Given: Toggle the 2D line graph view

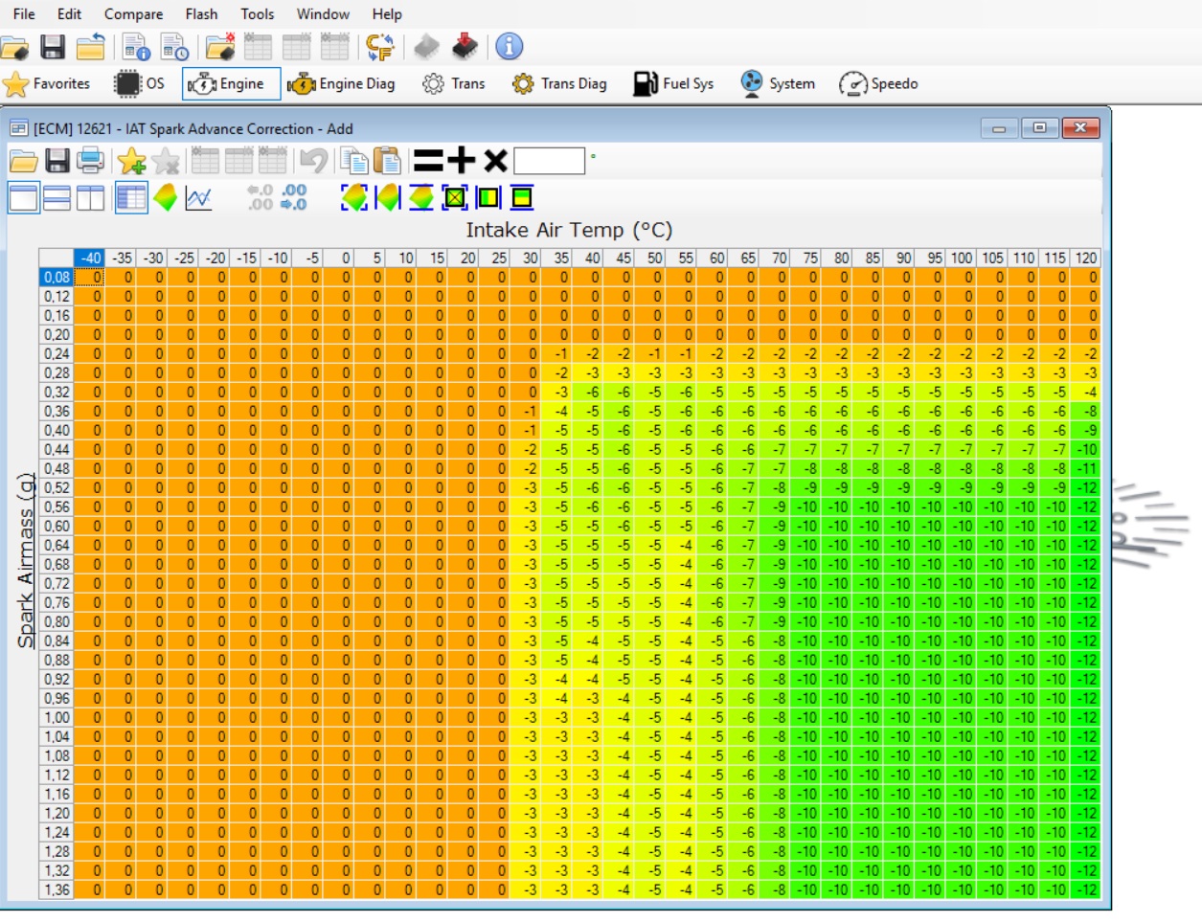Looking at the screenshot, I should pyautogui.click(x=198, y=198).
